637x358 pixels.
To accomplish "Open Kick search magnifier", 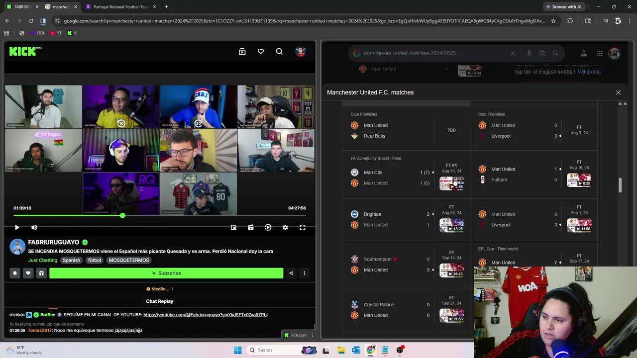I will [x=279, y=51].
